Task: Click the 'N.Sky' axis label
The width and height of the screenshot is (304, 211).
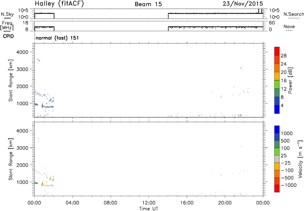Action: pyautogui.click(x=7, y=14)
